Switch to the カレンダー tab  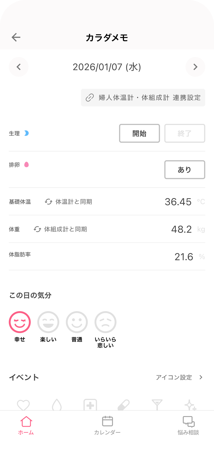tap(107, 426)
